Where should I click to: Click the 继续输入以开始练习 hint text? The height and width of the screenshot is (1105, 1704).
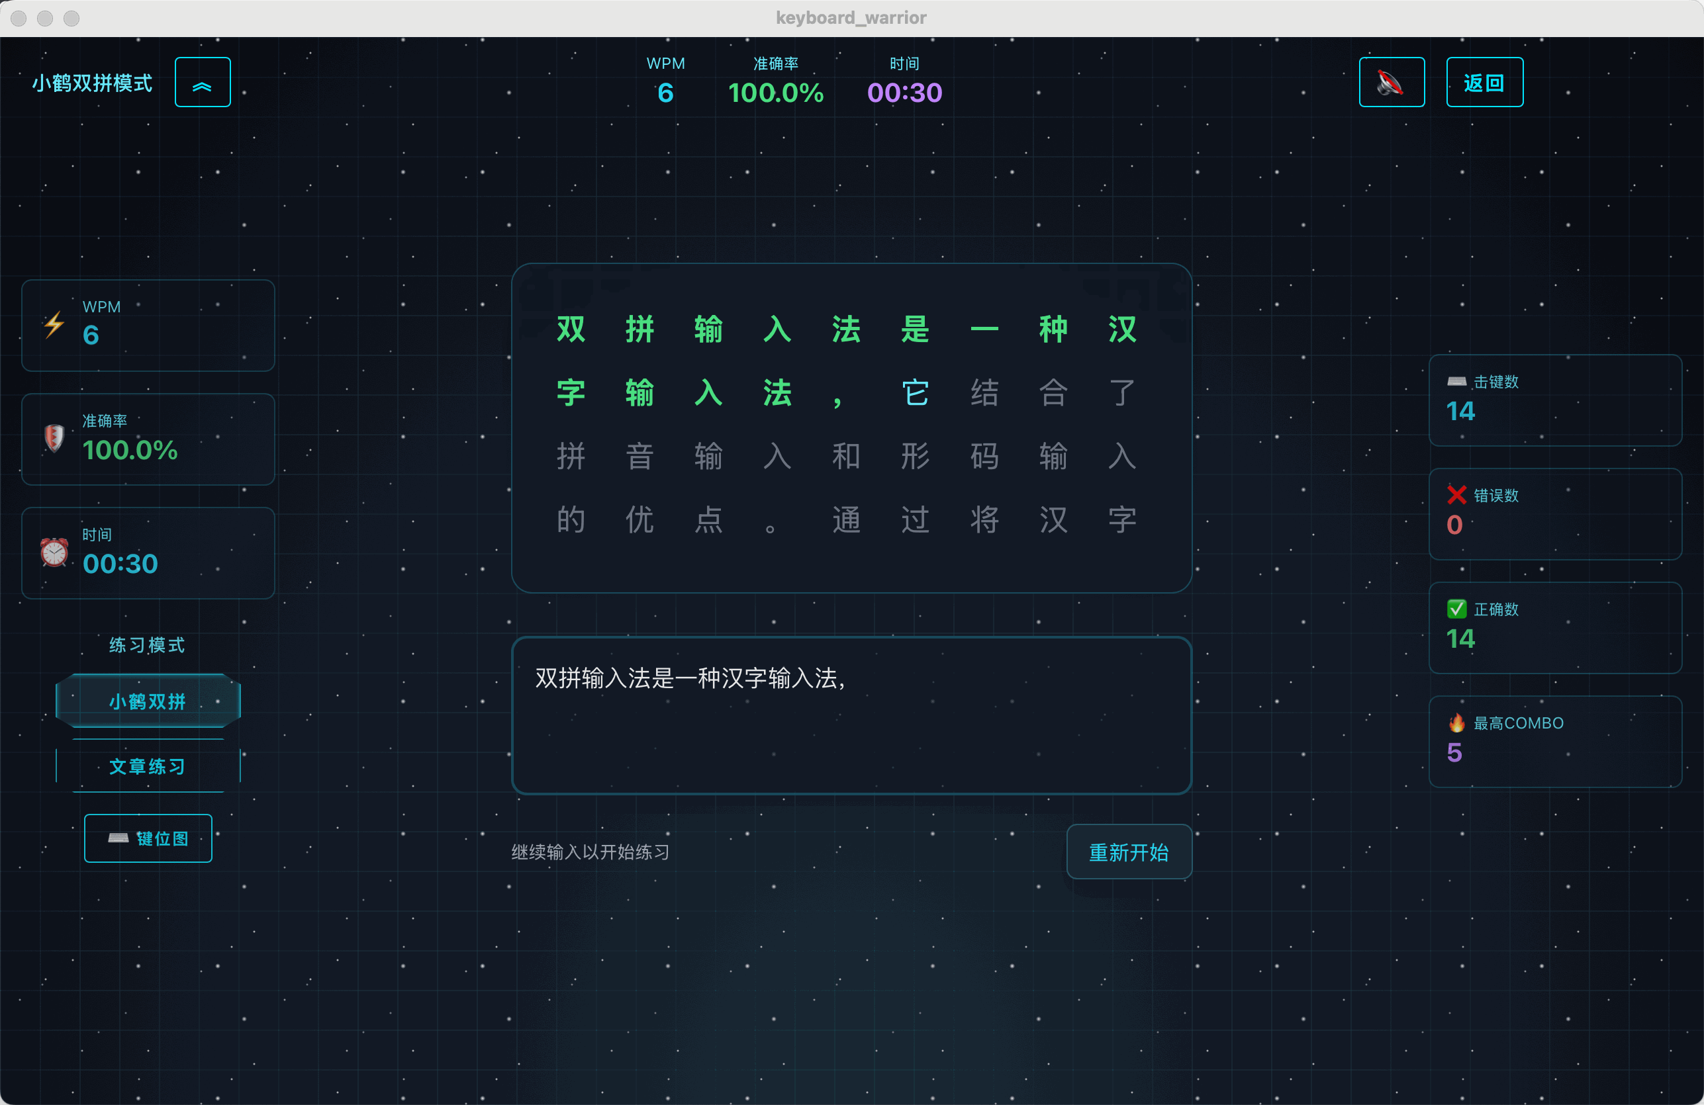[589, 851]
